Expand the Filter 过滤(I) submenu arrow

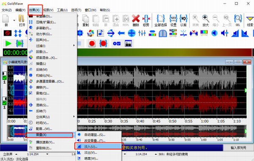coord(74,46)
